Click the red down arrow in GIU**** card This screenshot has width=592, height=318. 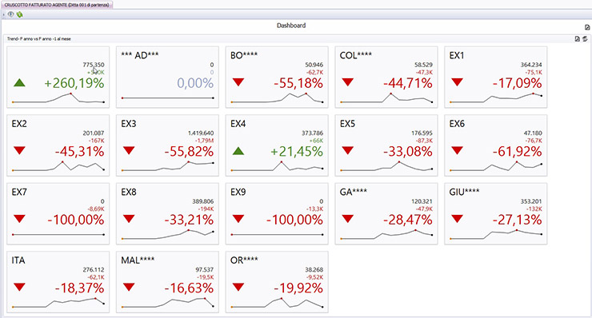coord(458,219)
